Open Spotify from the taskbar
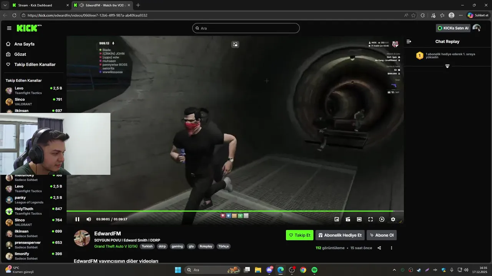This screenshot has width=492, height=276. point(314,270)
